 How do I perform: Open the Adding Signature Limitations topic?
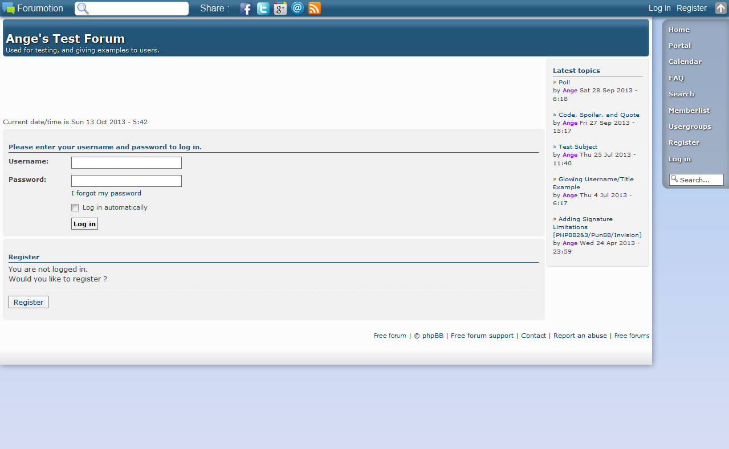tap(597, 227)
